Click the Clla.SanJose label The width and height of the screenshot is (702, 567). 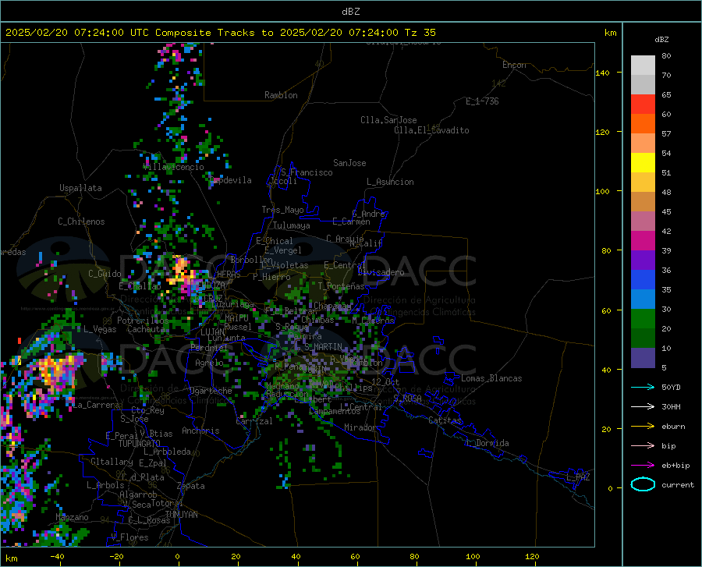tap(388, 120)
